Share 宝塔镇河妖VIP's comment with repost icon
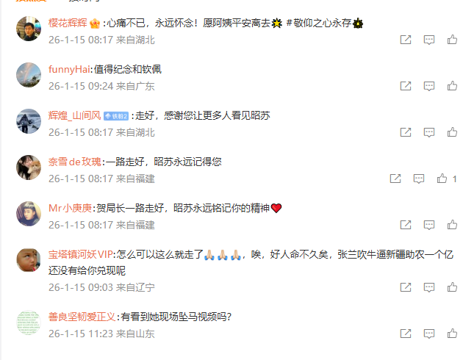463x360 pixels. coord(406,287)
